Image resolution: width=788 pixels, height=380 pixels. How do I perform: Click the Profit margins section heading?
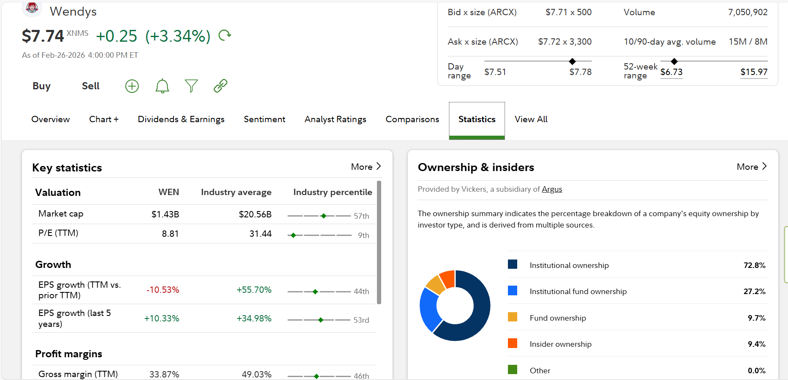(69, 354)
